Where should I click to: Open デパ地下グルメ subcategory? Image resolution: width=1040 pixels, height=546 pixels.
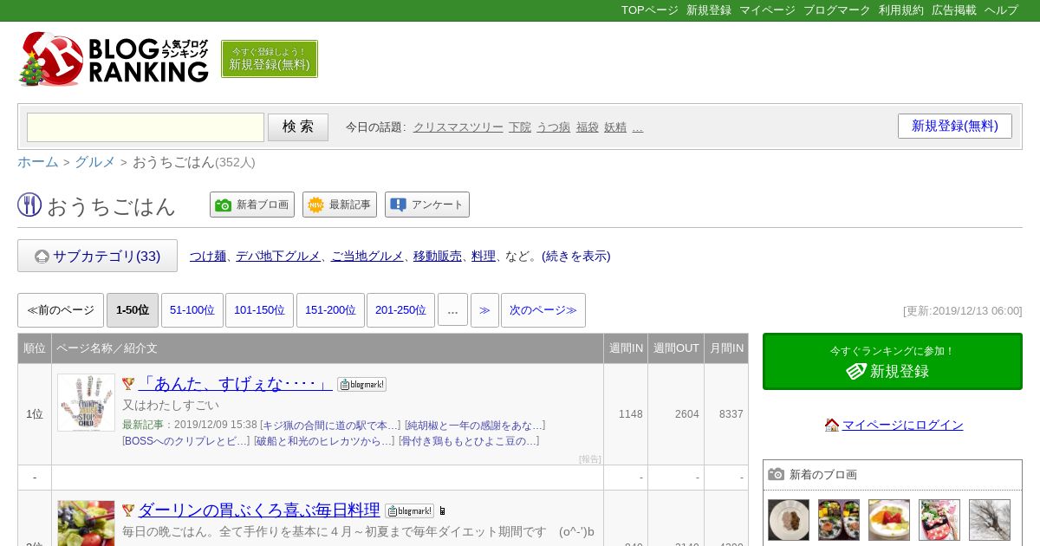pos(278,257)
